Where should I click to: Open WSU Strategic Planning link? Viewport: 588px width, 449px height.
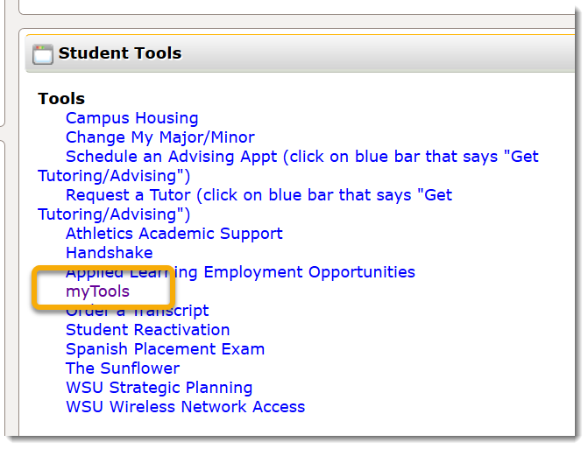[159, 388]
